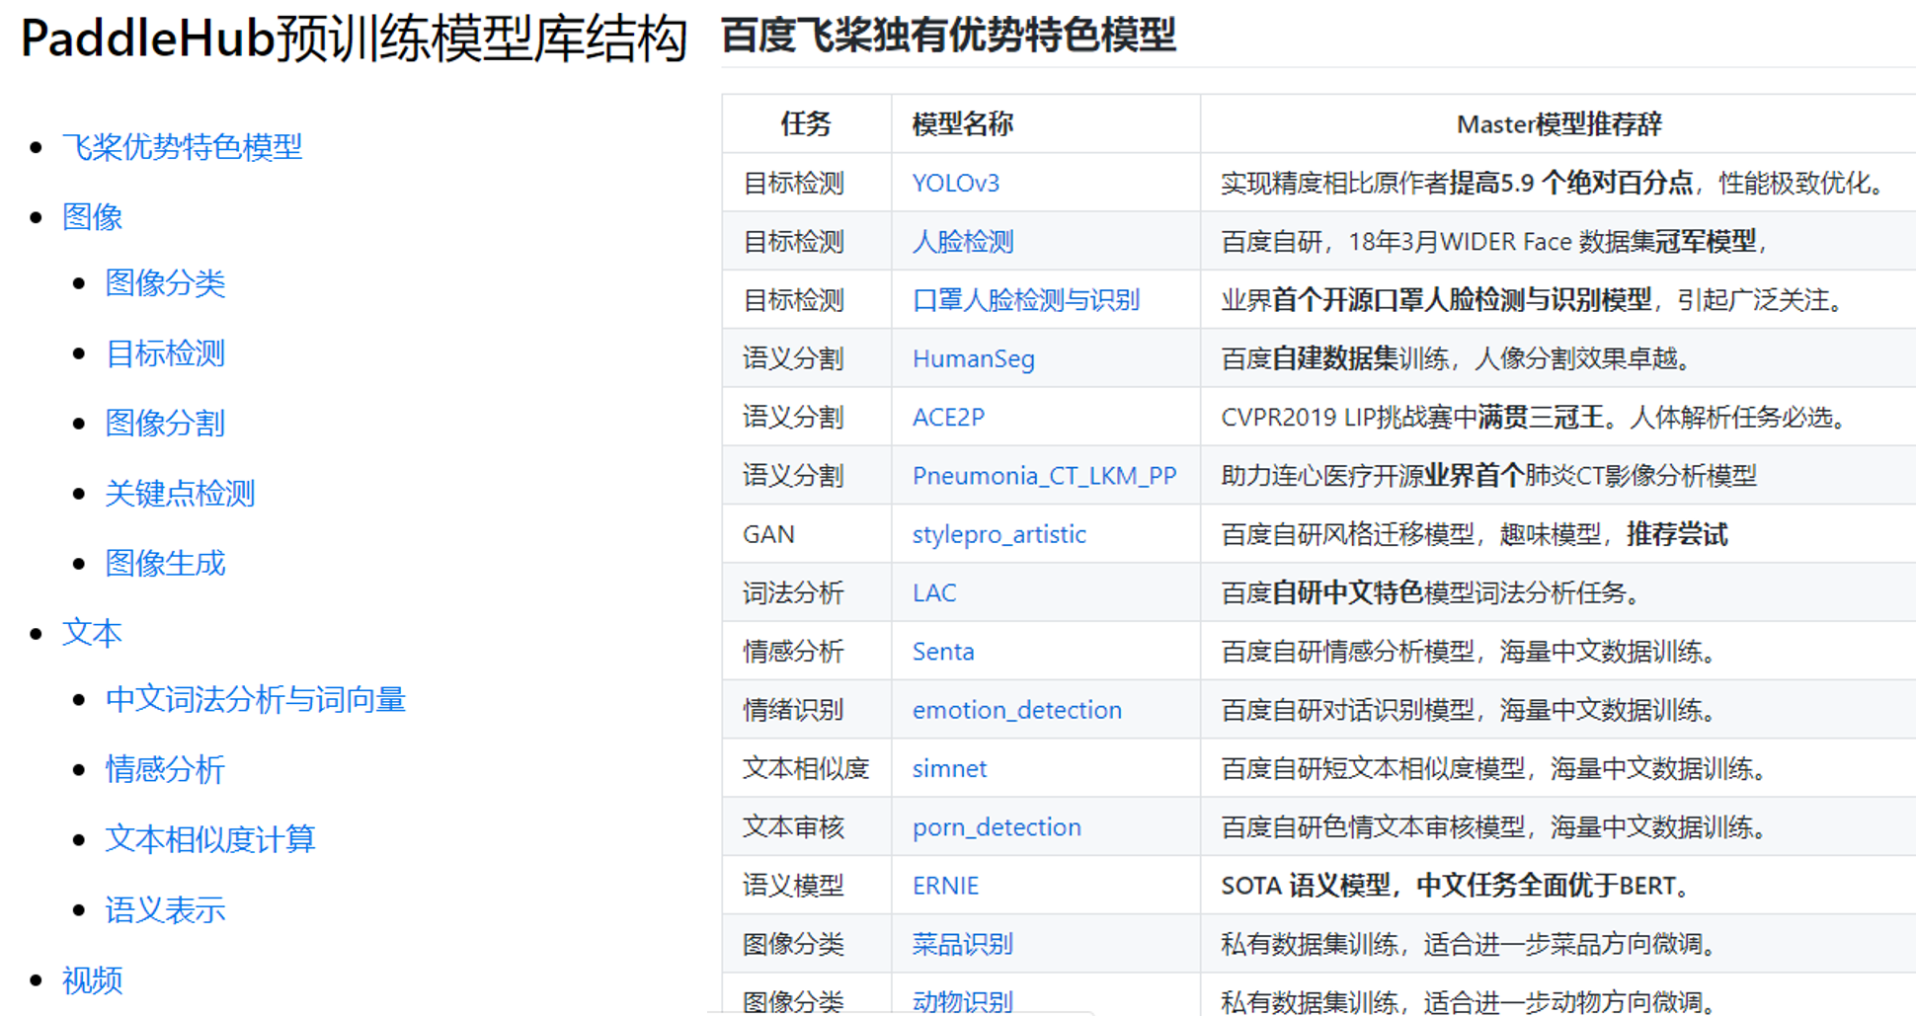The height and width of the screenshot is (1016, 1916).
Task: Click the 人脸检测 row WIDER Face description
Action: (1496, 242)
